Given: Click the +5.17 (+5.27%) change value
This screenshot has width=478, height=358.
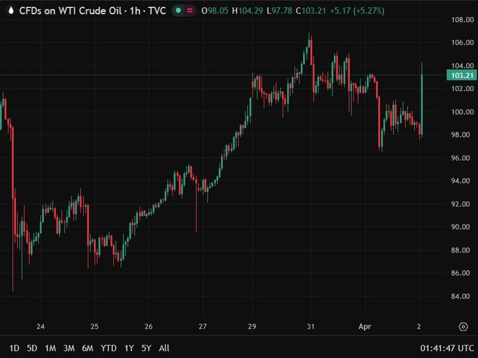Looking at the screenshot, I should pos(357,10).
